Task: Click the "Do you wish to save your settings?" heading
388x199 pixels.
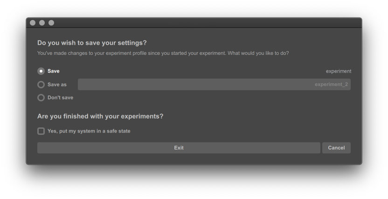Action: click(92, 43)
